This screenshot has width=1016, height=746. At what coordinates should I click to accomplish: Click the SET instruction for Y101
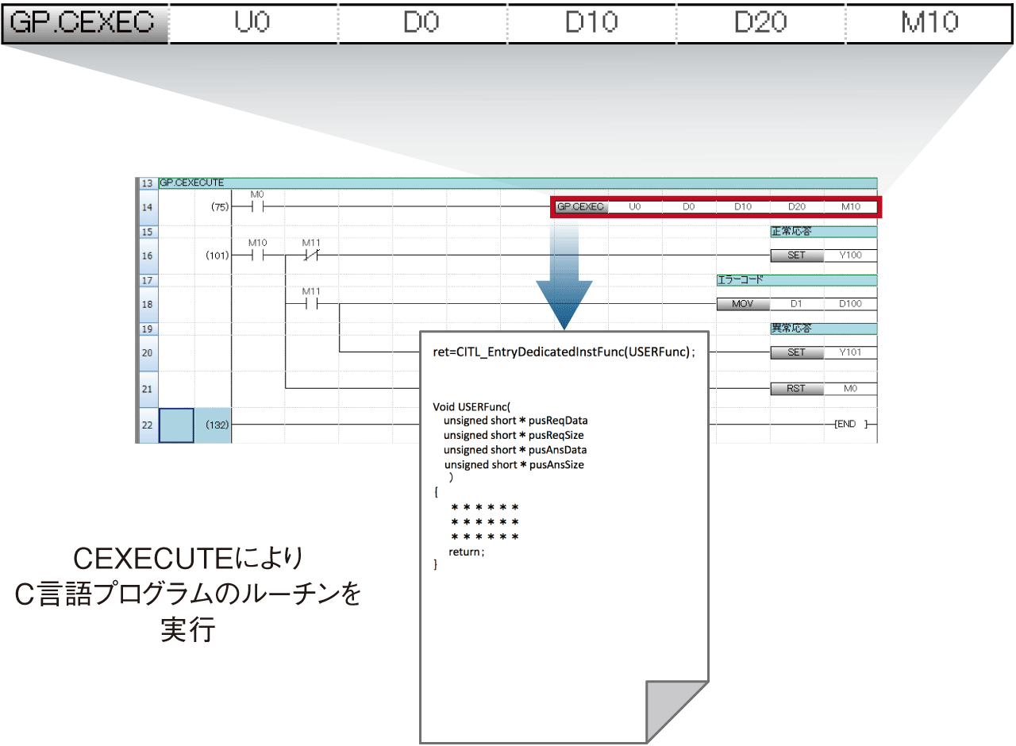796,352
